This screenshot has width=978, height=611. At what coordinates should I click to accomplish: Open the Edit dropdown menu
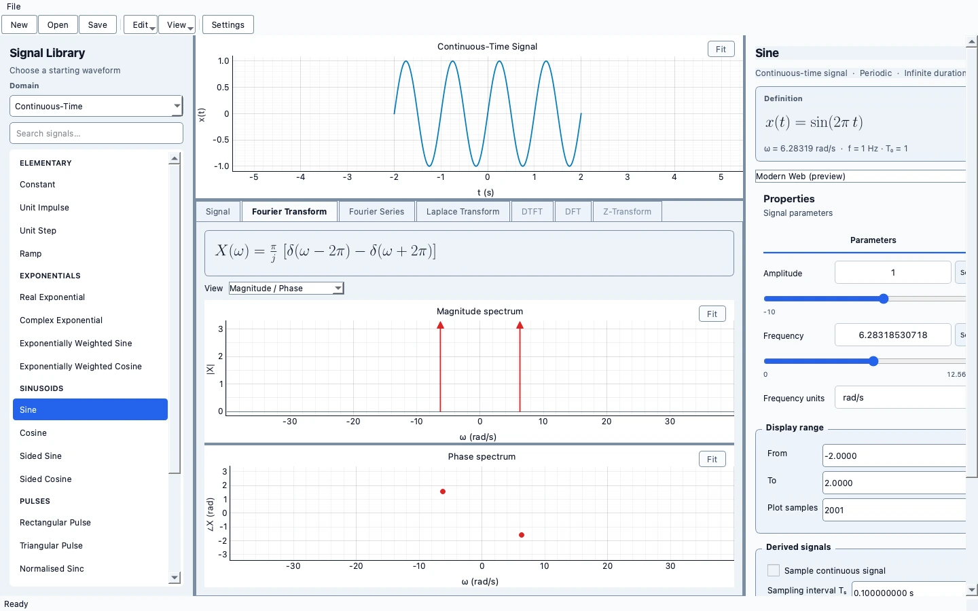coord(141,25)
